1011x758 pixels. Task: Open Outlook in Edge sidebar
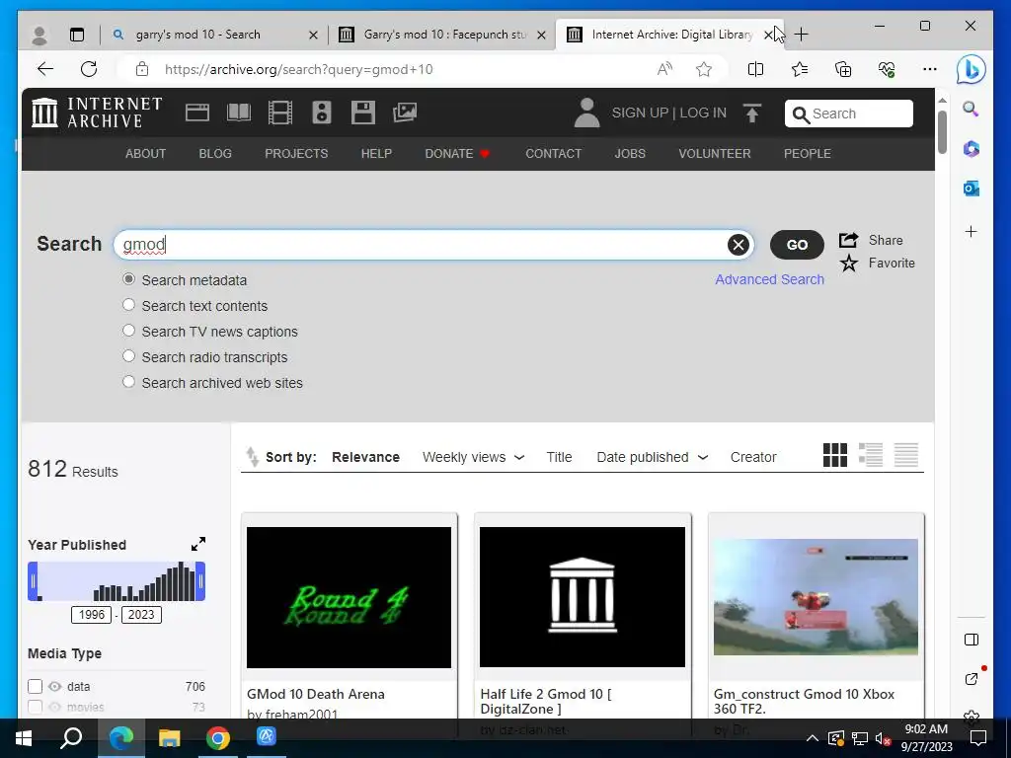(972, 189)
